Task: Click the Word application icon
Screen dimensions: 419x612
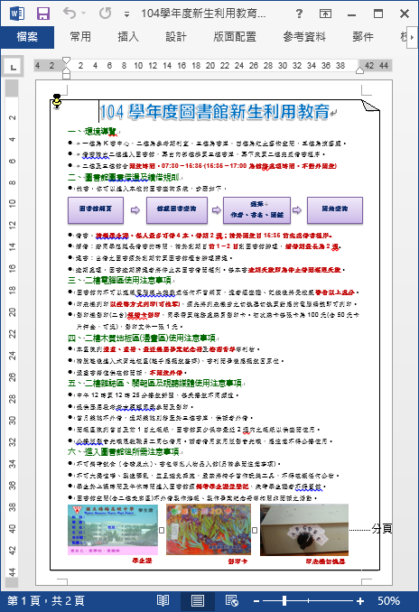Action: (17, 14)
